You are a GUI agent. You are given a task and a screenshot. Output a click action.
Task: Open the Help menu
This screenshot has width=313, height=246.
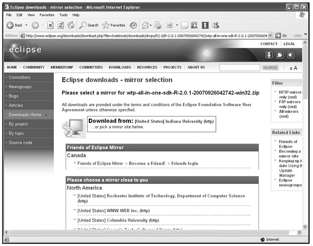click(x=76, y=15)
